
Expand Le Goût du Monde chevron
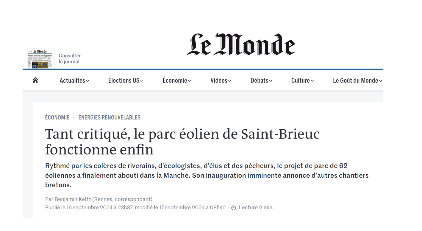point(380,81)
